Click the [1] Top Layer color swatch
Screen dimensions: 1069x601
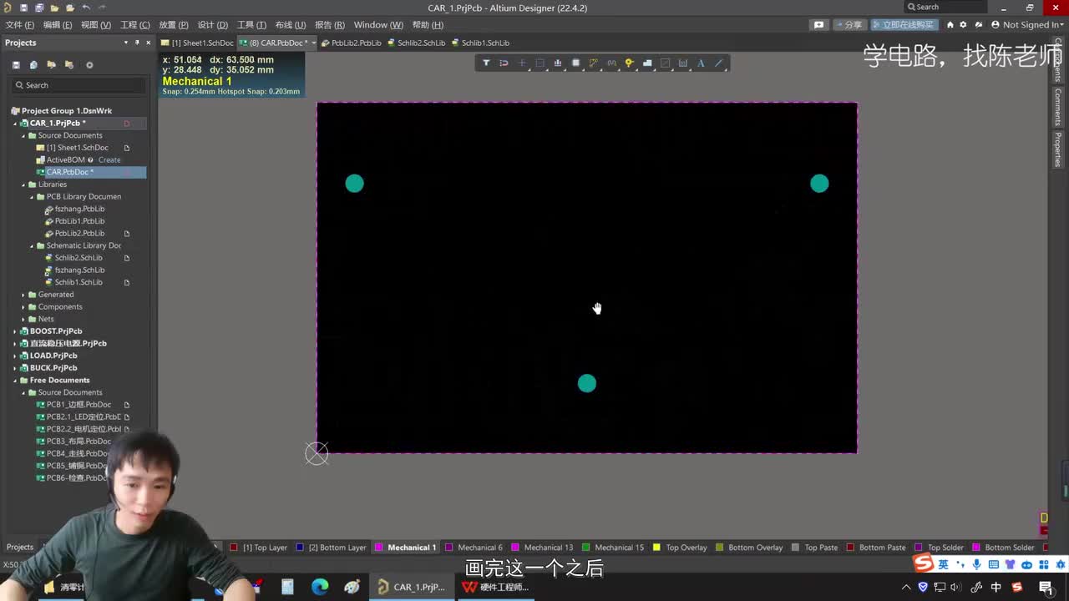click(234, 548)
